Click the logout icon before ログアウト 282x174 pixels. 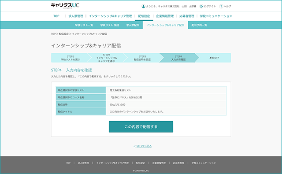201,6
